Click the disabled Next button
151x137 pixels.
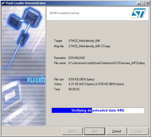[x=95, y=131]
